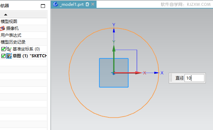Click the datum coordinate system icon
213x130 pixels.
(x=9, y=49)
